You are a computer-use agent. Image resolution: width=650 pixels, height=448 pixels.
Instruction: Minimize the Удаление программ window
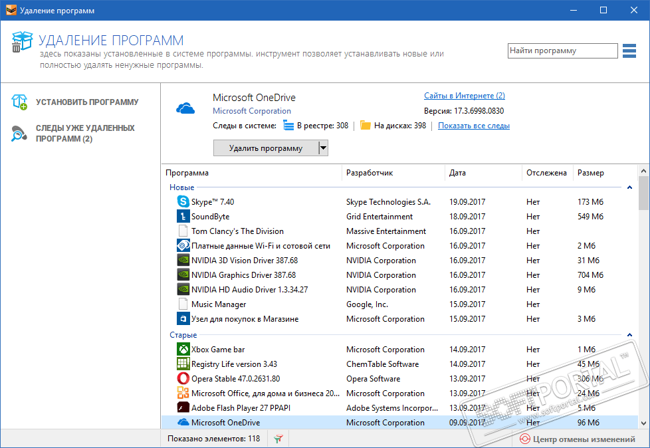click(x=574, y=11)
